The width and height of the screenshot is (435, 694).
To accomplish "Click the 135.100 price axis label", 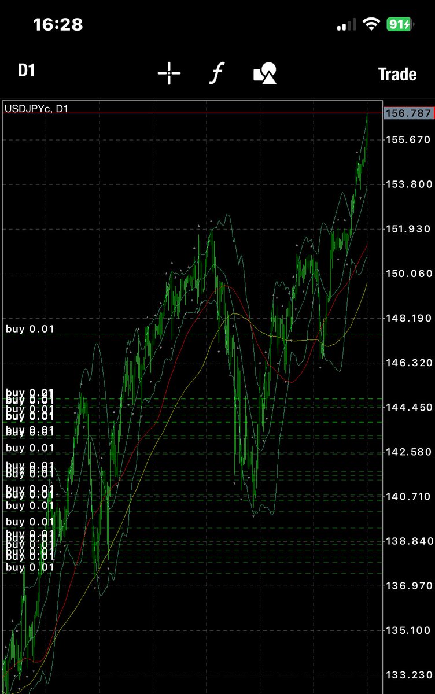I will 408,630.
